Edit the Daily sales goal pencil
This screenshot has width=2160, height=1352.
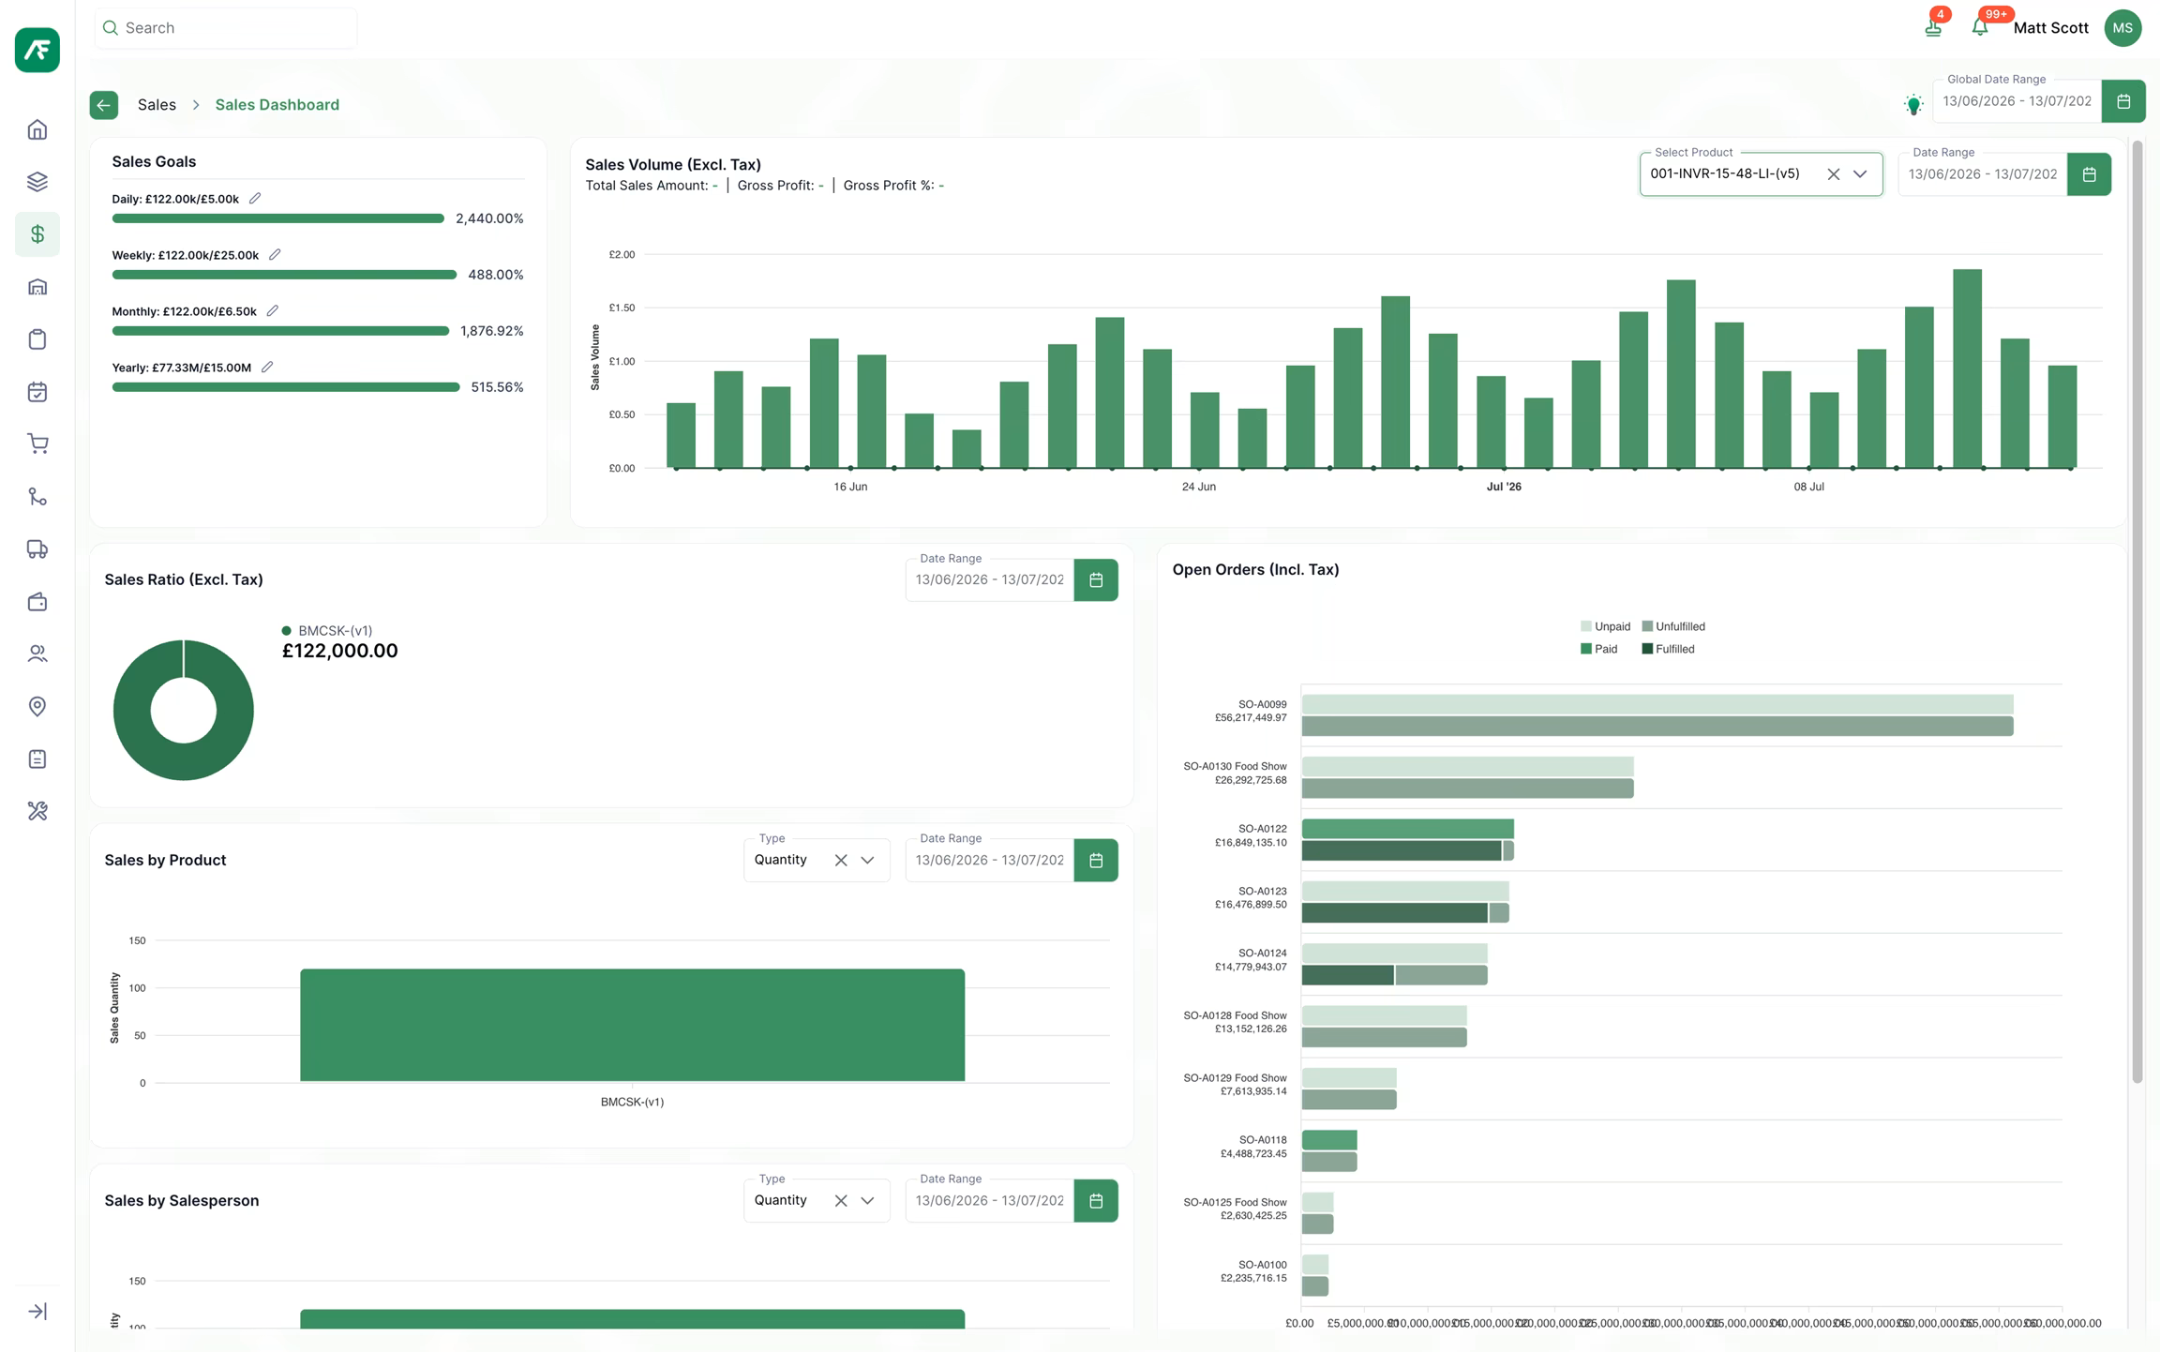click(x=255, y=198)
